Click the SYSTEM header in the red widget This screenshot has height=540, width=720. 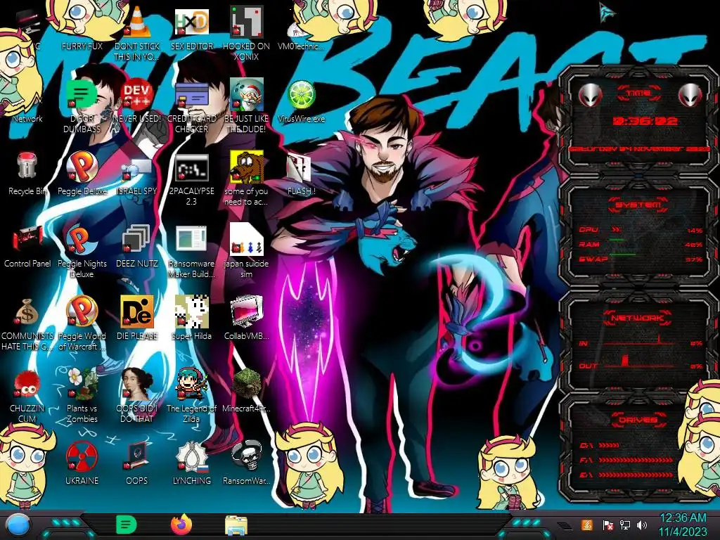(x=638, y=205)
